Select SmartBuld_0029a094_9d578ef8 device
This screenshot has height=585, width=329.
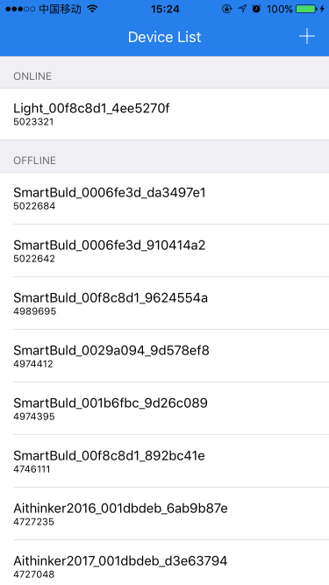pyautogui.click(x=165, y=356)
